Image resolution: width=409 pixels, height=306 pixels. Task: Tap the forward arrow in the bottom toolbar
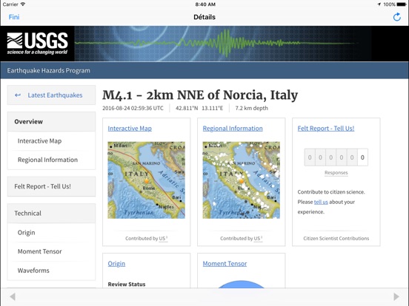click(396, 296)
